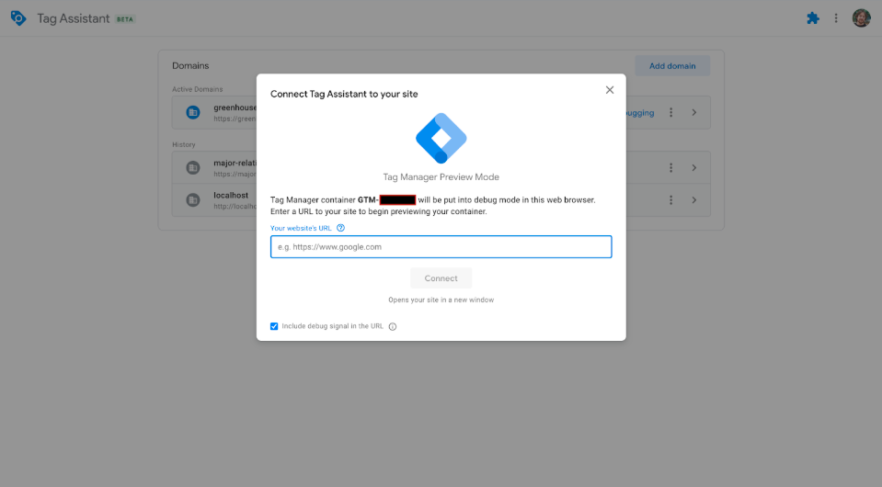Close the Connect Tag Assistant dialog
The width and height of the screenshot is (882, 487).
[x=609, y=90]
